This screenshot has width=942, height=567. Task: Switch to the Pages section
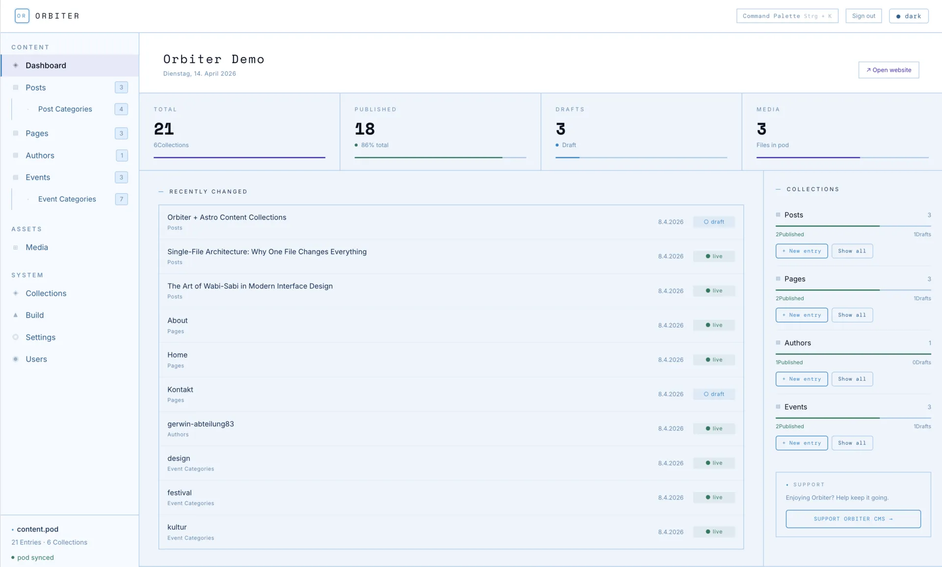point(37,133)
